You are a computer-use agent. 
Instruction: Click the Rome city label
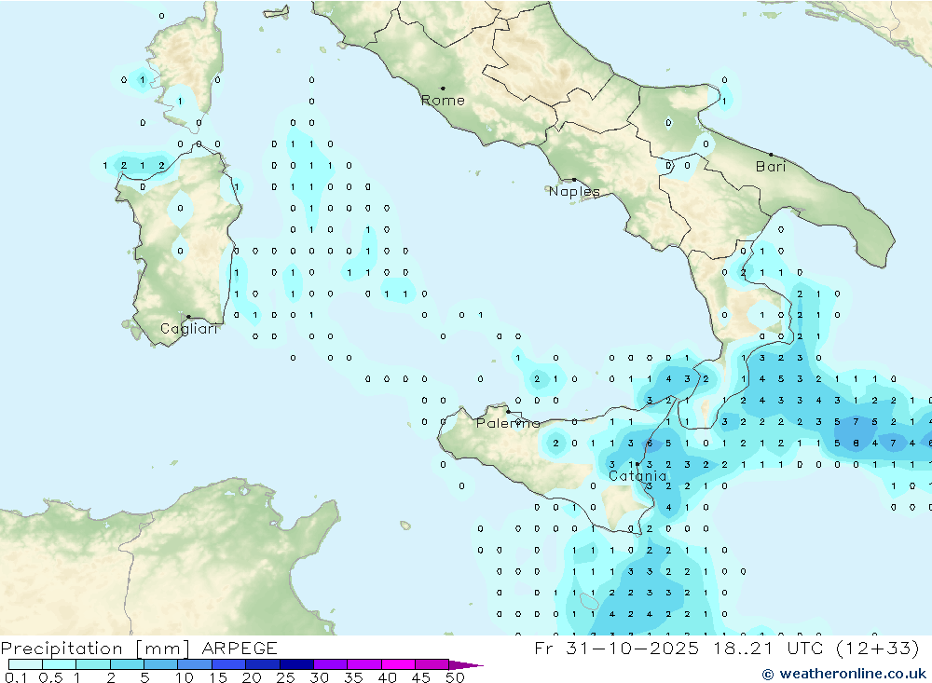pos(443,101)
